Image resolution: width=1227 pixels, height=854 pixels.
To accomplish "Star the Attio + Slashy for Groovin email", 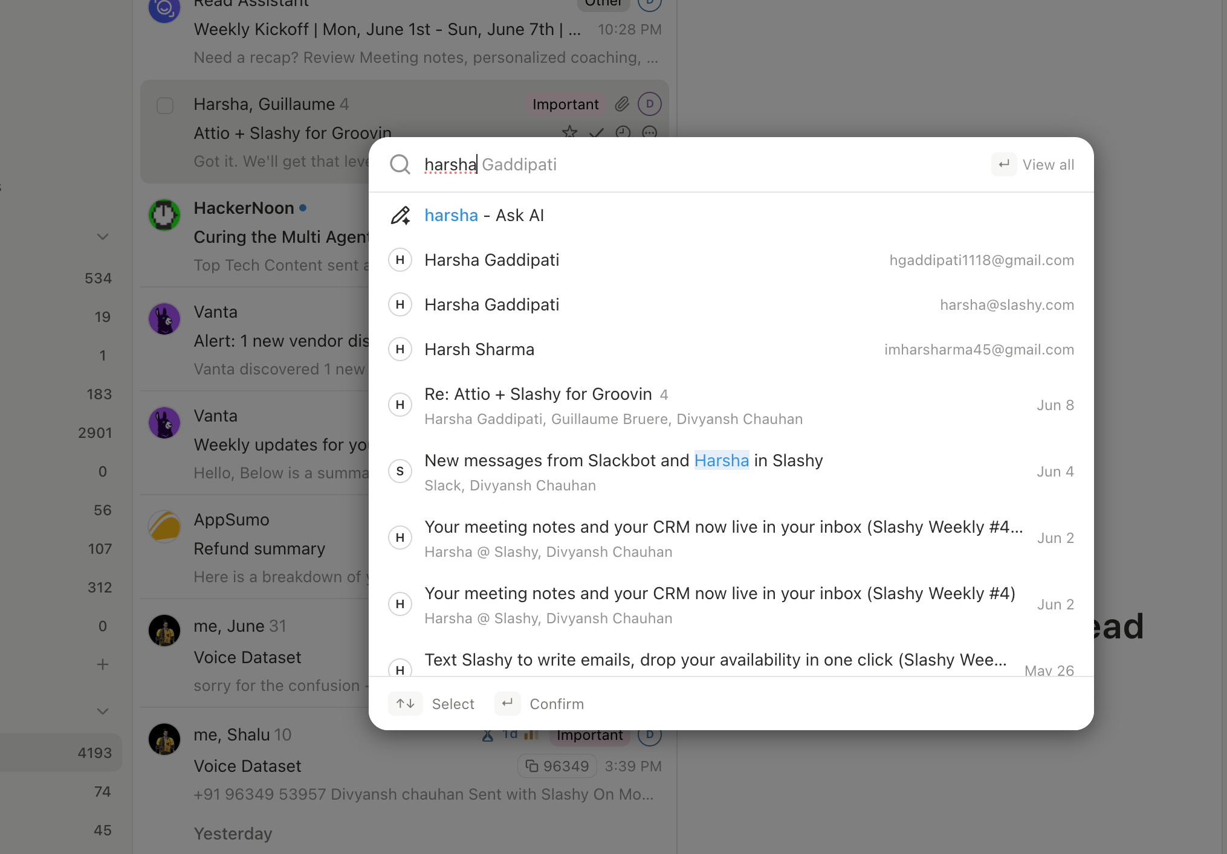I will click(569, 132).
